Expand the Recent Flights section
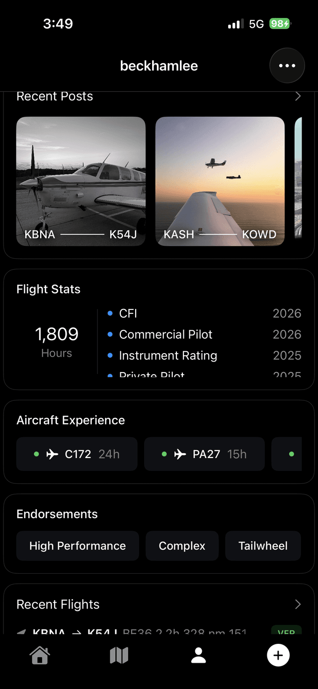Image resolution: width=318 pixels, height=689 pixels. [297, 604]
